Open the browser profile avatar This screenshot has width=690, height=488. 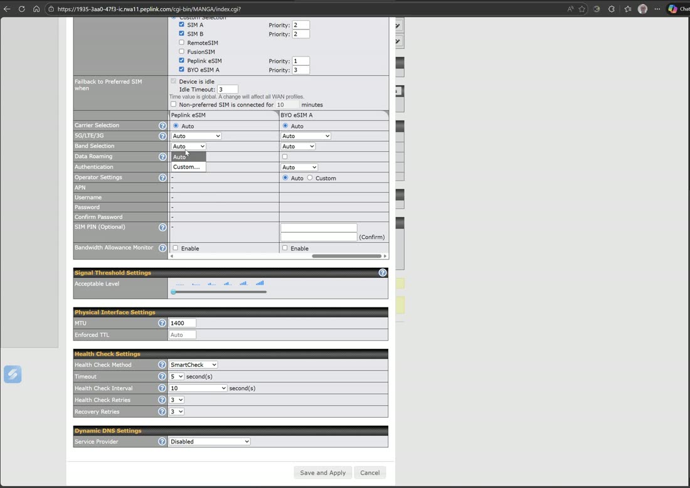642,9
